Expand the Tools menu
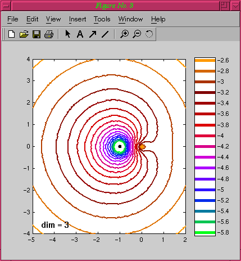The width and height of the screenshot is (241, 261). (x=102, y=19)
